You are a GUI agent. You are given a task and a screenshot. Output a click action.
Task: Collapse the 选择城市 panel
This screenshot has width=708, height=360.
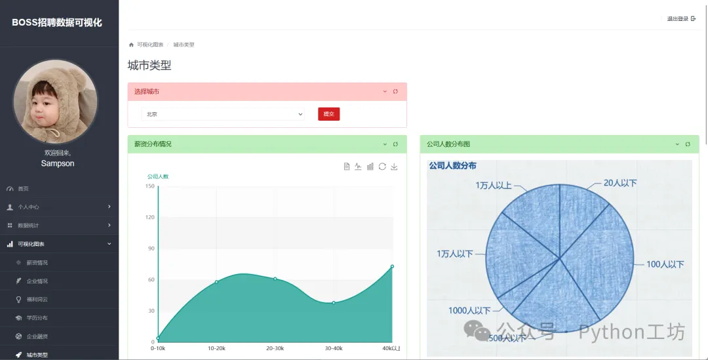tap(385, 92)
